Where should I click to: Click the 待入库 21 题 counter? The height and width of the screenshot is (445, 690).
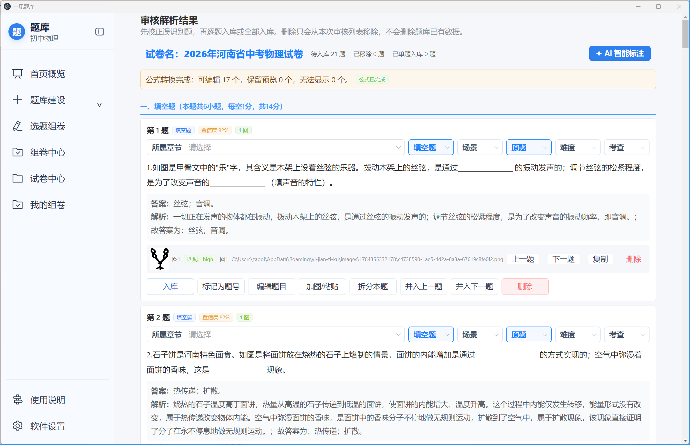click(328, 54)
